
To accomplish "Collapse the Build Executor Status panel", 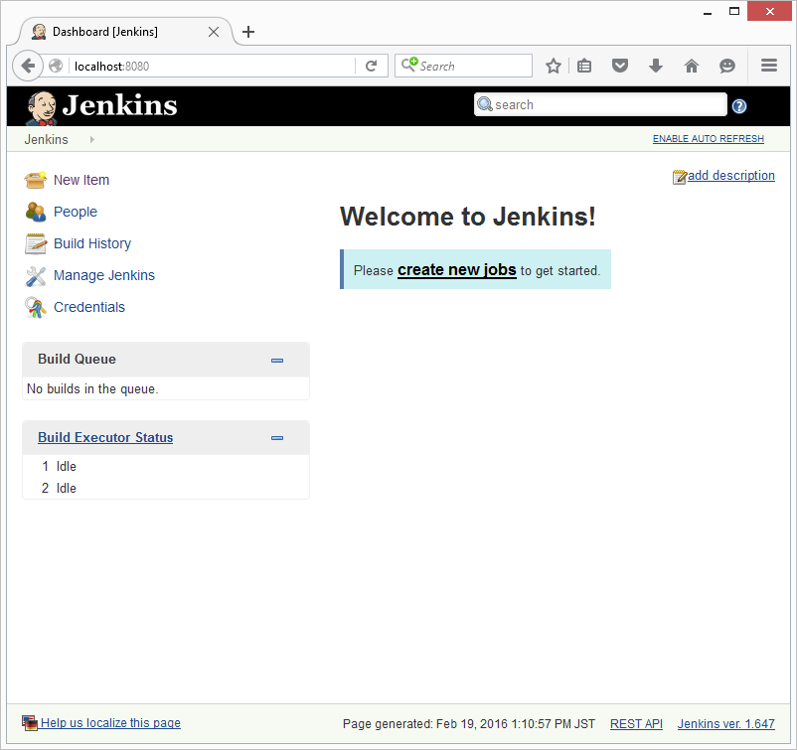I will pos(277,438).
